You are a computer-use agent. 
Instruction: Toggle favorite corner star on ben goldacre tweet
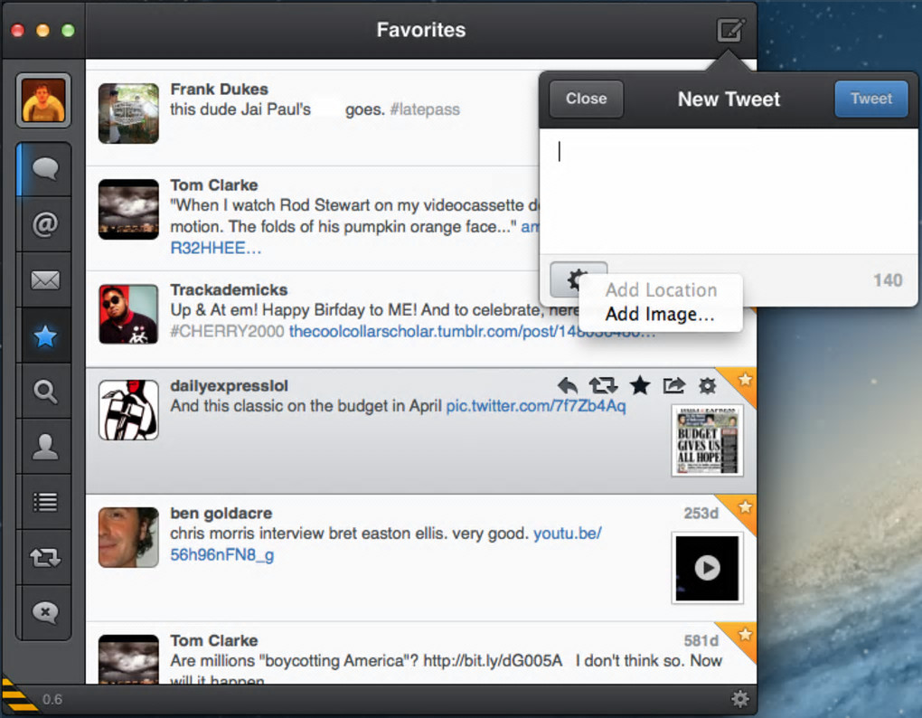pyautogui.click(x=744, y=507)
